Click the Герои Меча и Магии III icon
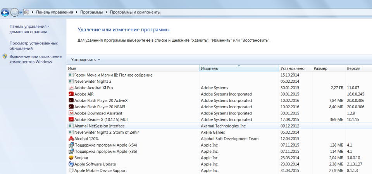The width and height of the screenshot is (372, 174). tap(71, 75)
